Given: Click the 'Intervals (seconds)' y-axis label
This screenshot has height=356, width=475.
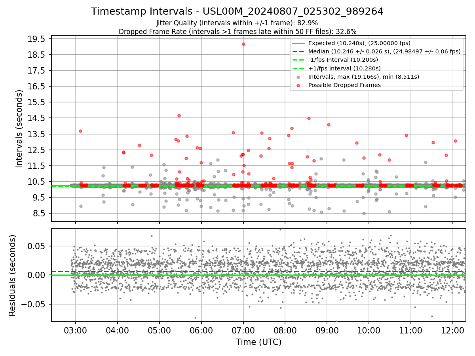Looking at the screenshot, I should click(x=19, y=129).
